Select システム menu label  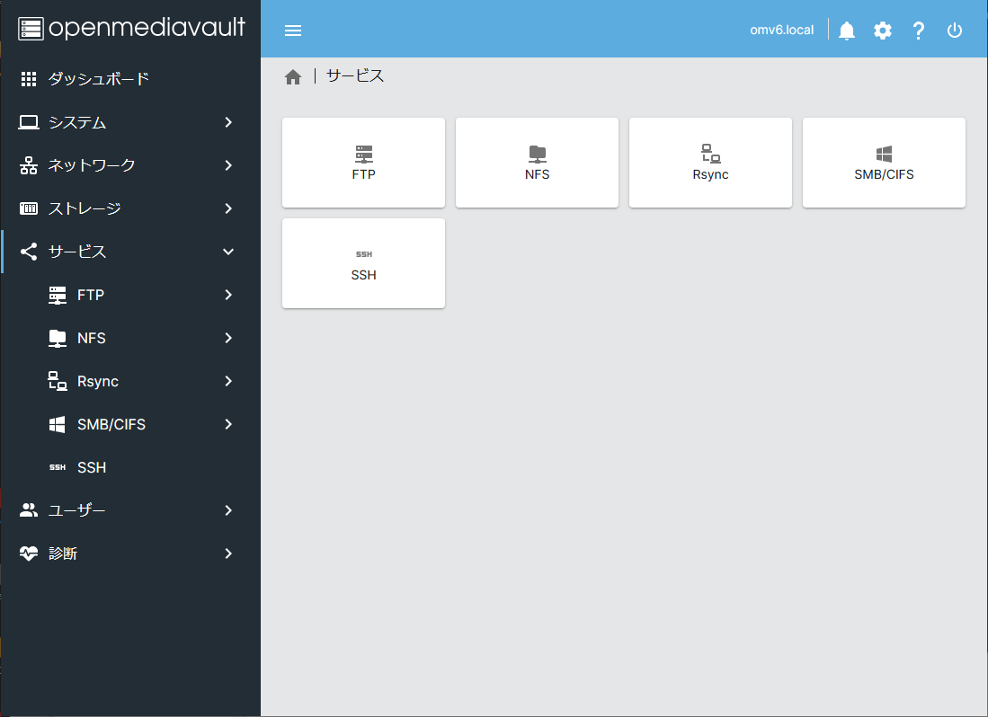77,122
